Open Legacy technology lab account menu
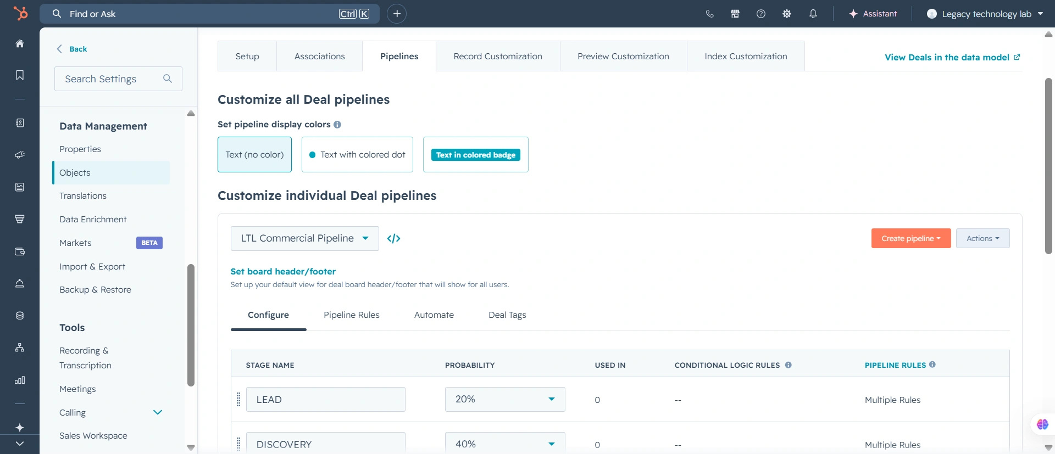1055x454 pixels. tap(985, 14)
